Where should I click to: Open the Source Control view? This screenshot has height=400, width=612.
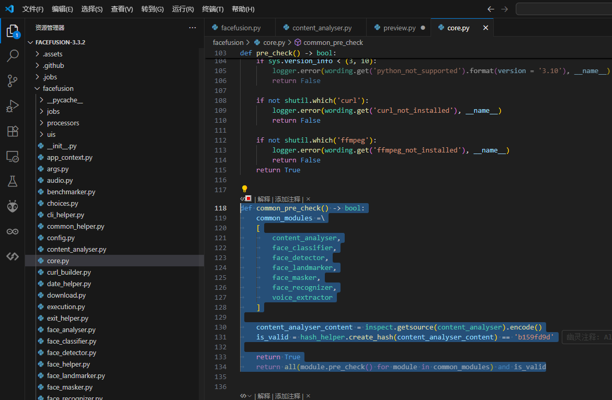[13, 81]
